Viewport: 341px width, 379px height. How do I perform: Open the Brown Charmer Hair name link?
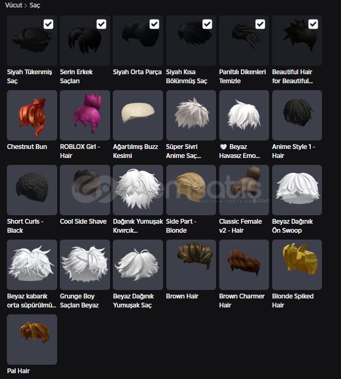242,301
